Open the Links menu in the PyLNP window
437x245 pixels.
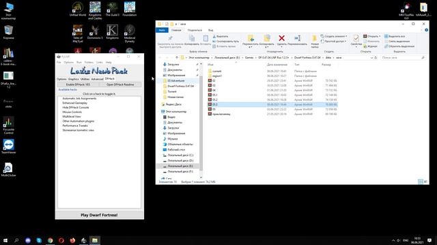(100, 62)
